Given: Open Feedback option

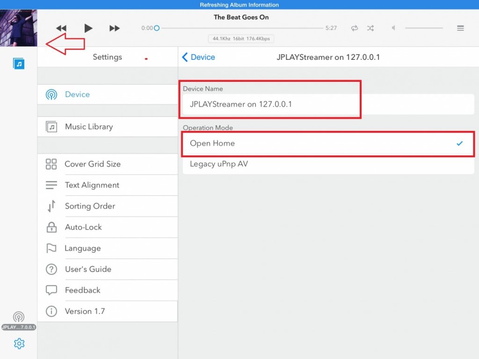Looking at the screenshot, I should (108, 290).
